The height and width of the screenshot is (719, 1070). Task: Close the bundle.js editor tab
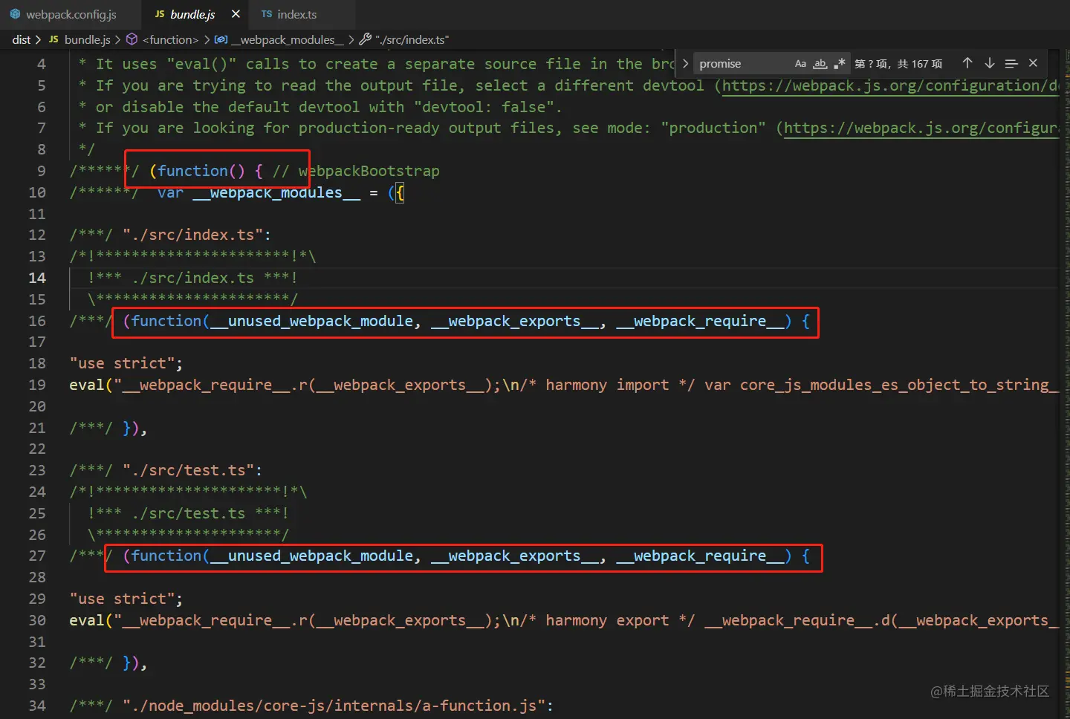pyautogui.click(x=236, y=14)
